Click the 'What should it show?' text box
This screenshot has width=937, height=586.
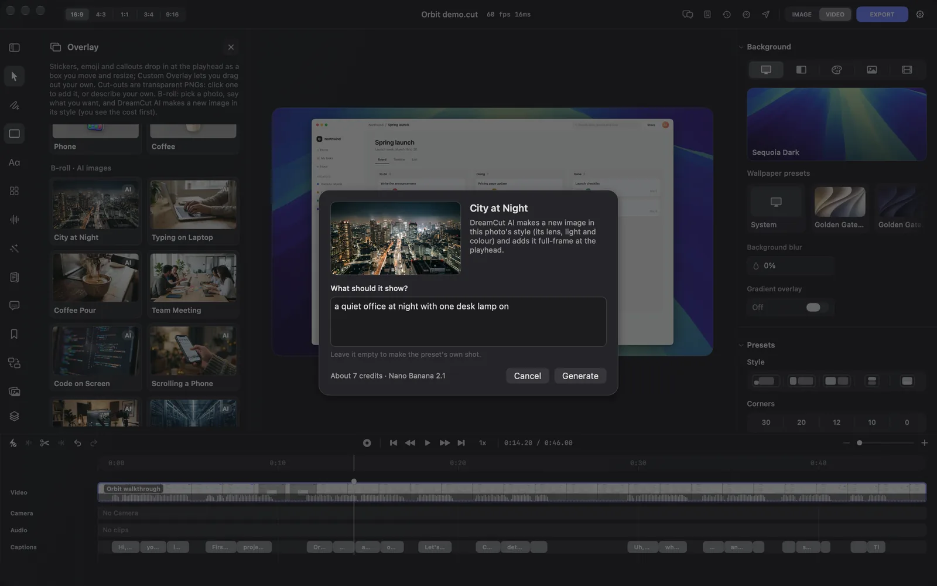tap(468, 322)
